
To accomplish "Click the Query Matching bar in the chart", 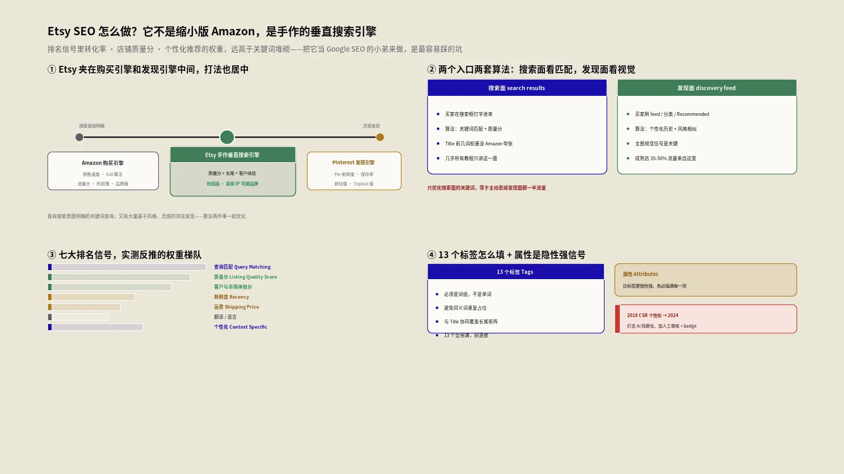I will point(127,267).
